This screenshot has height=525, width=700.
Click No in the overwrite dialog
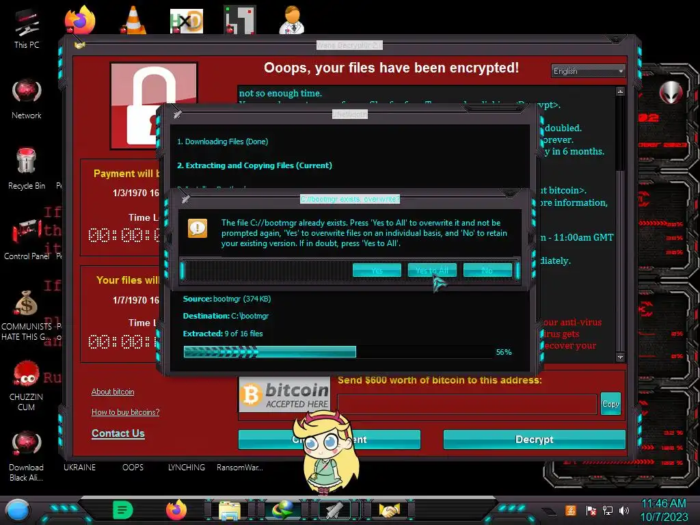click(487, 270)
